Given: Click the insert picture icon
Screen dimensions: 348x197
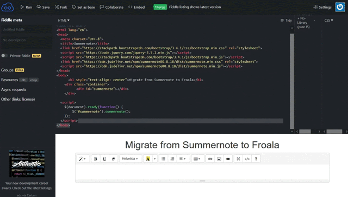Looking at the screenshot, I should click(x=219, y=159).
